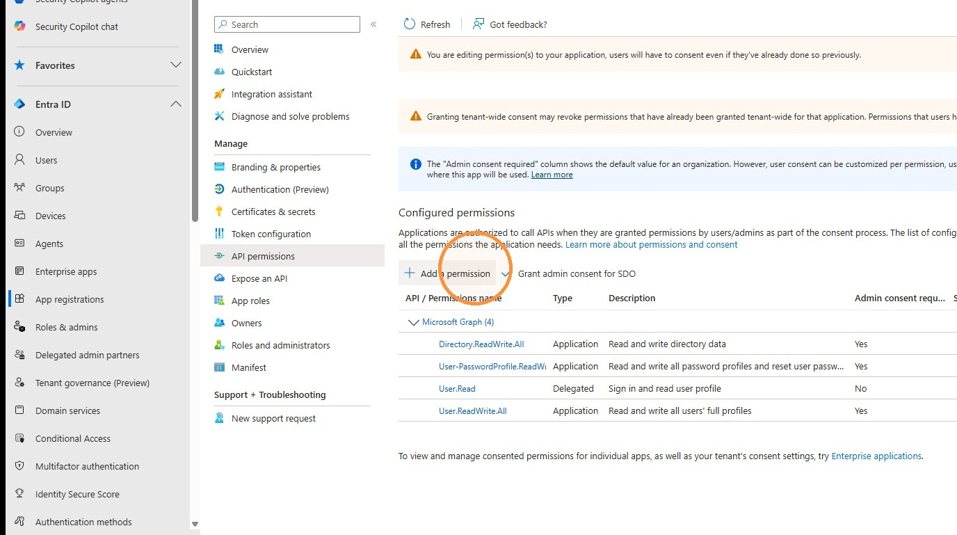Click the Diagnose and solve problems wrench icon
This screenshot has width=957, height=535.
220,116
